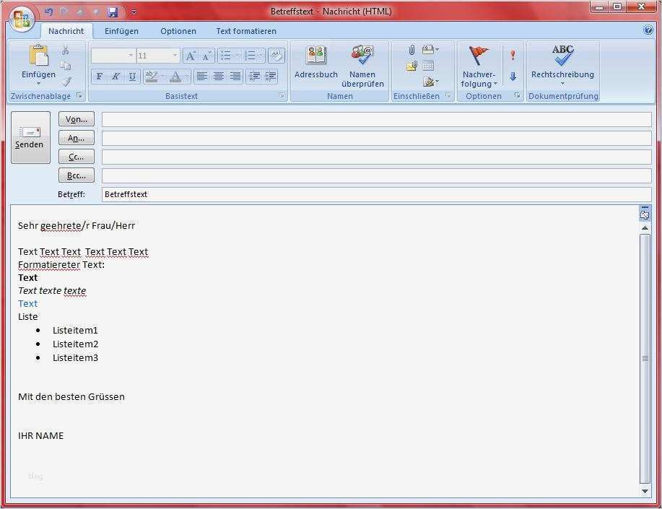Open the font size dropdown showing 11
The height and width of the screenshot is (509, 662).
tap(175, 56)
